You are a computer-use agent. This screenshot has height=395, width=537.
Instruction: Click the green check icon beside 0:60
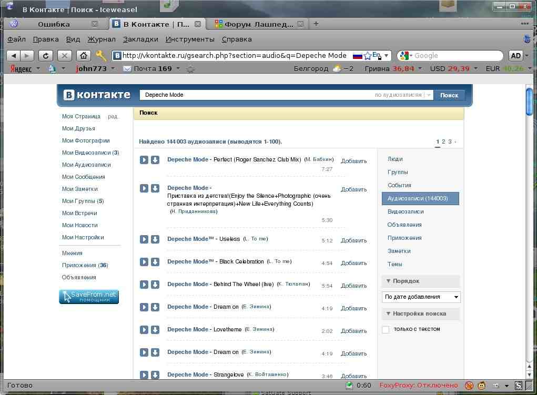click(x=349, y=386)
